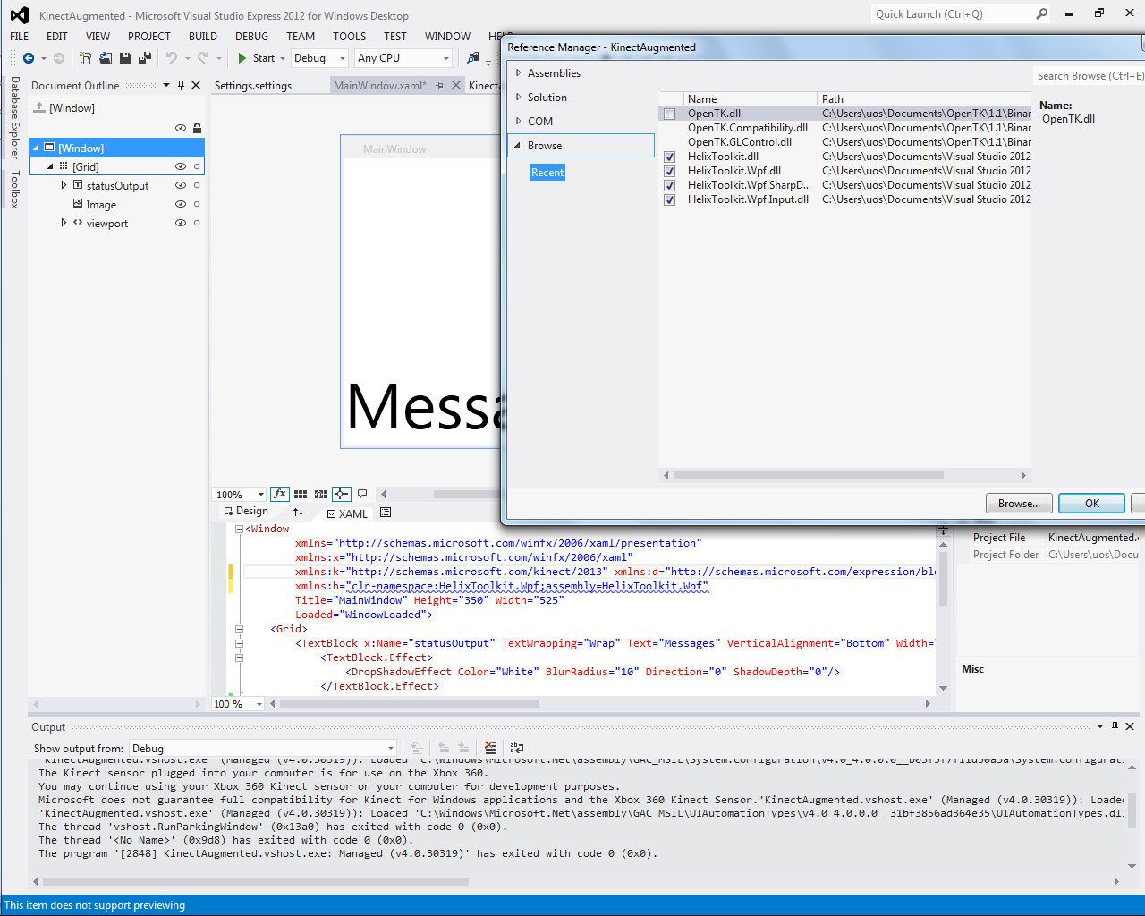This screenshot has width=1145, height=916.
Task: Clear all output in Output window
Action: 490,748
